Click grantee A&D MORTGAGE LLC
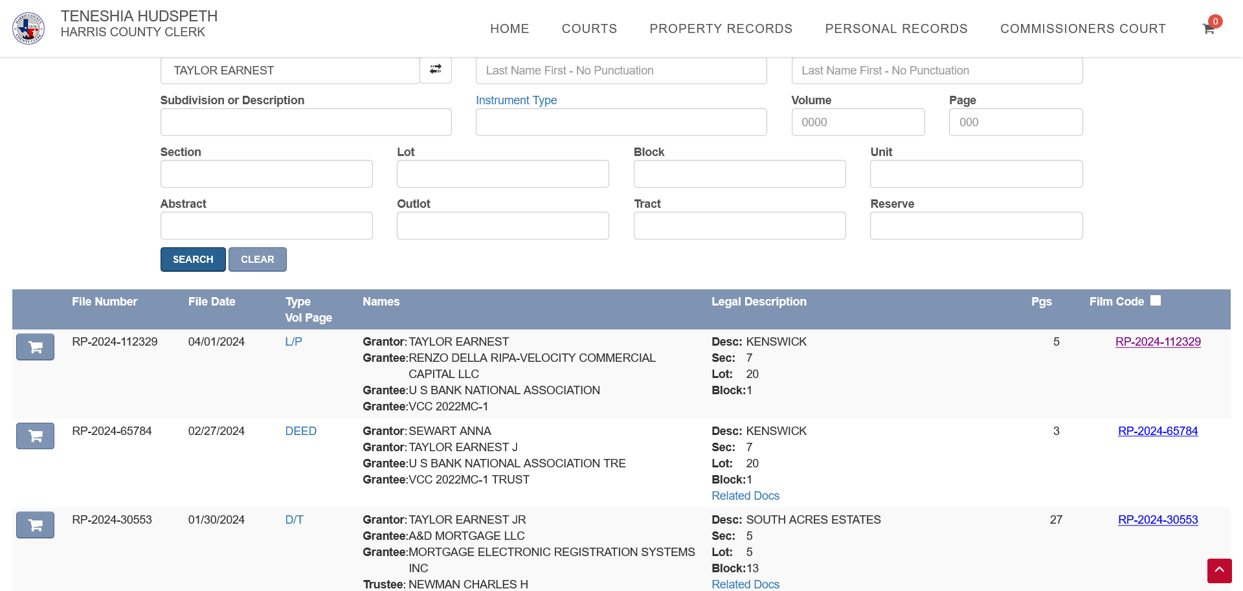 (x=467, y=536)
